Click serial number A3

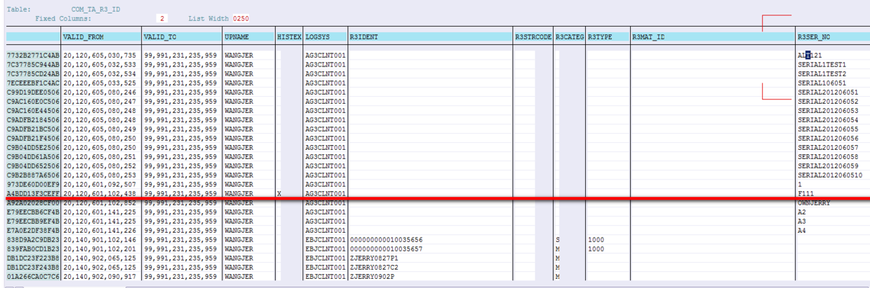(x=802, y=221)
